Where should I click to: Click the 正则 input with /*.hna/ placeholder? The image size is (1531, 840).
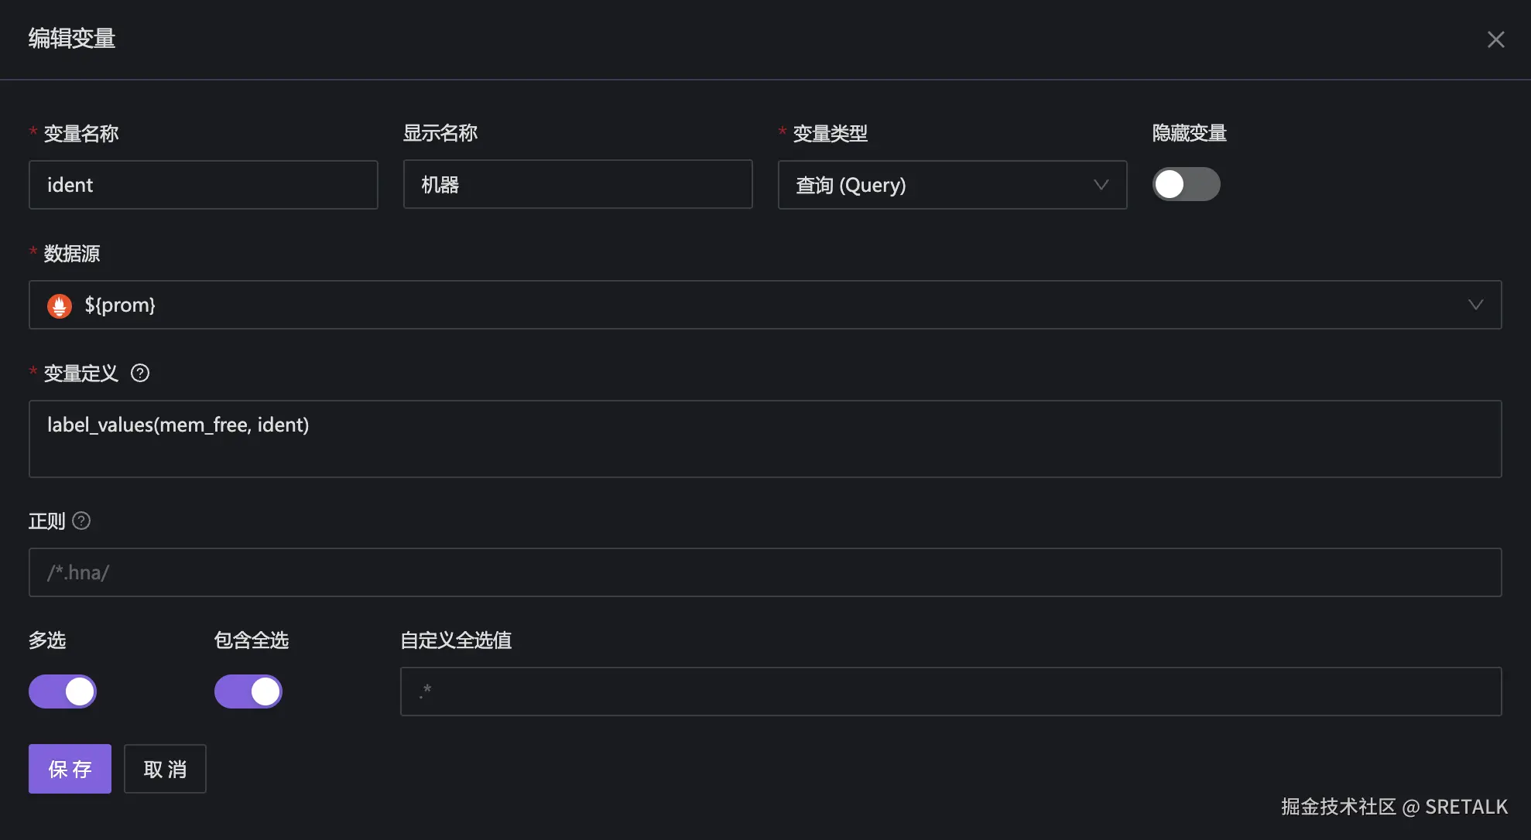tap(765, 572)
